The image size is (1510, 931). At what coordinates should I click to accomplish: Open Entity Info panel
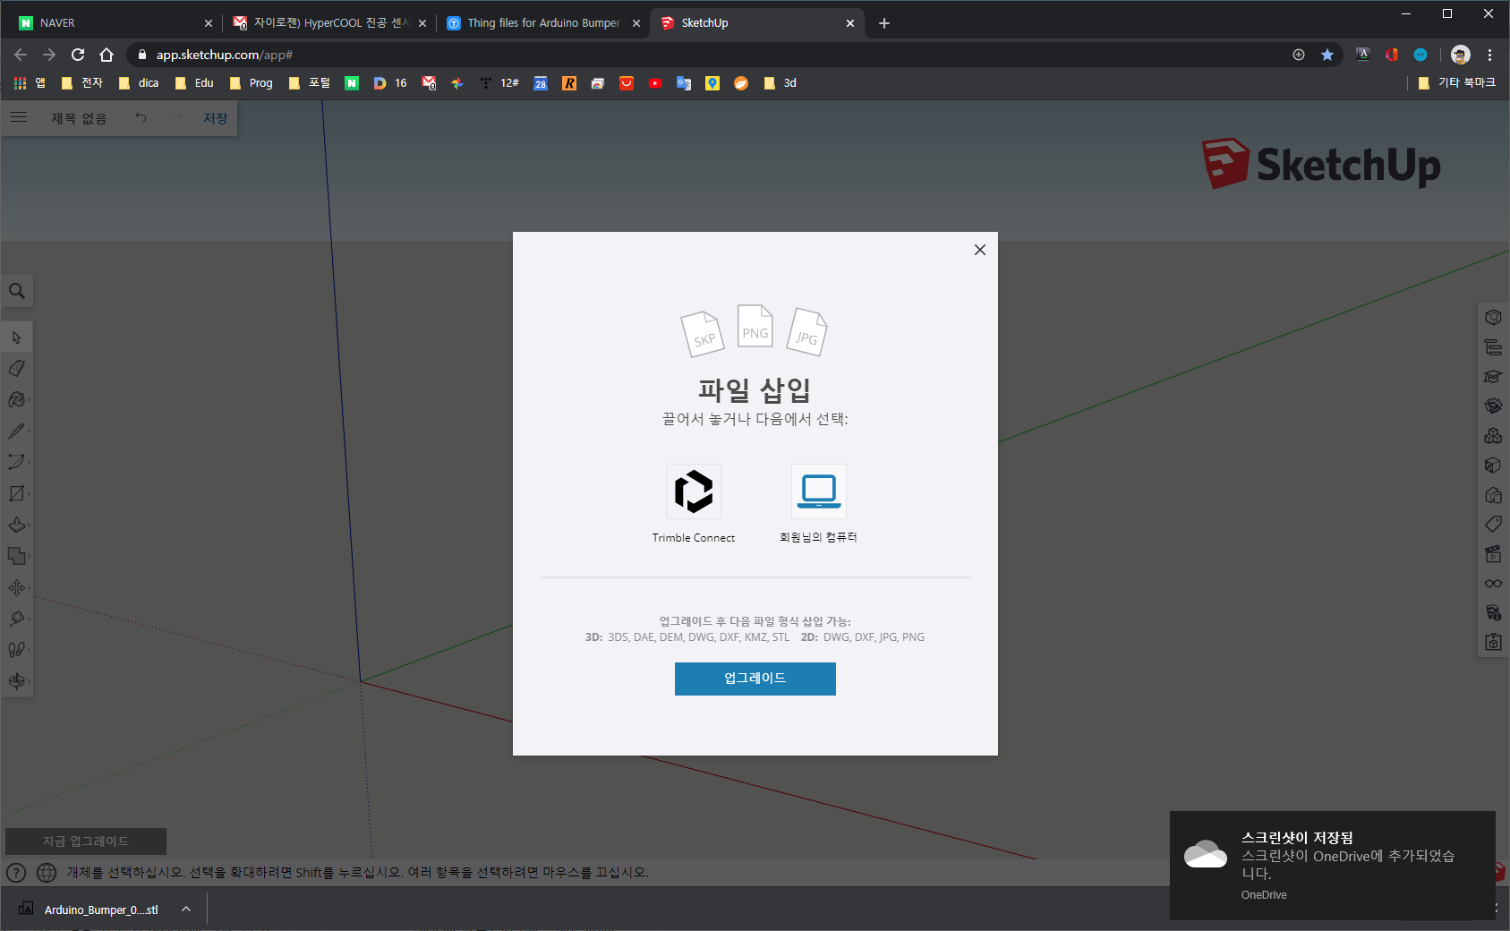[1493, 318]
